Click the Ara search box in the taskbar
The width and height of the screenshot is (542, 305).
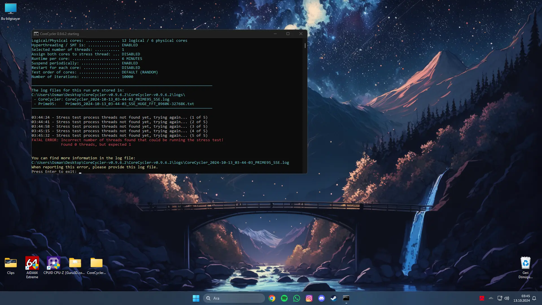point(234,298)
